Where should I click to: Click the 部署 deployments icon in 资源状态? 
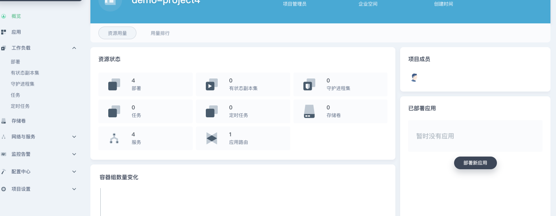coord(114,84)
